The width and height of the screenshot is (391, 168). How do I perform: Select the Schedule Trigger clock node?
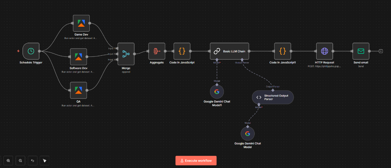(31, 51)
